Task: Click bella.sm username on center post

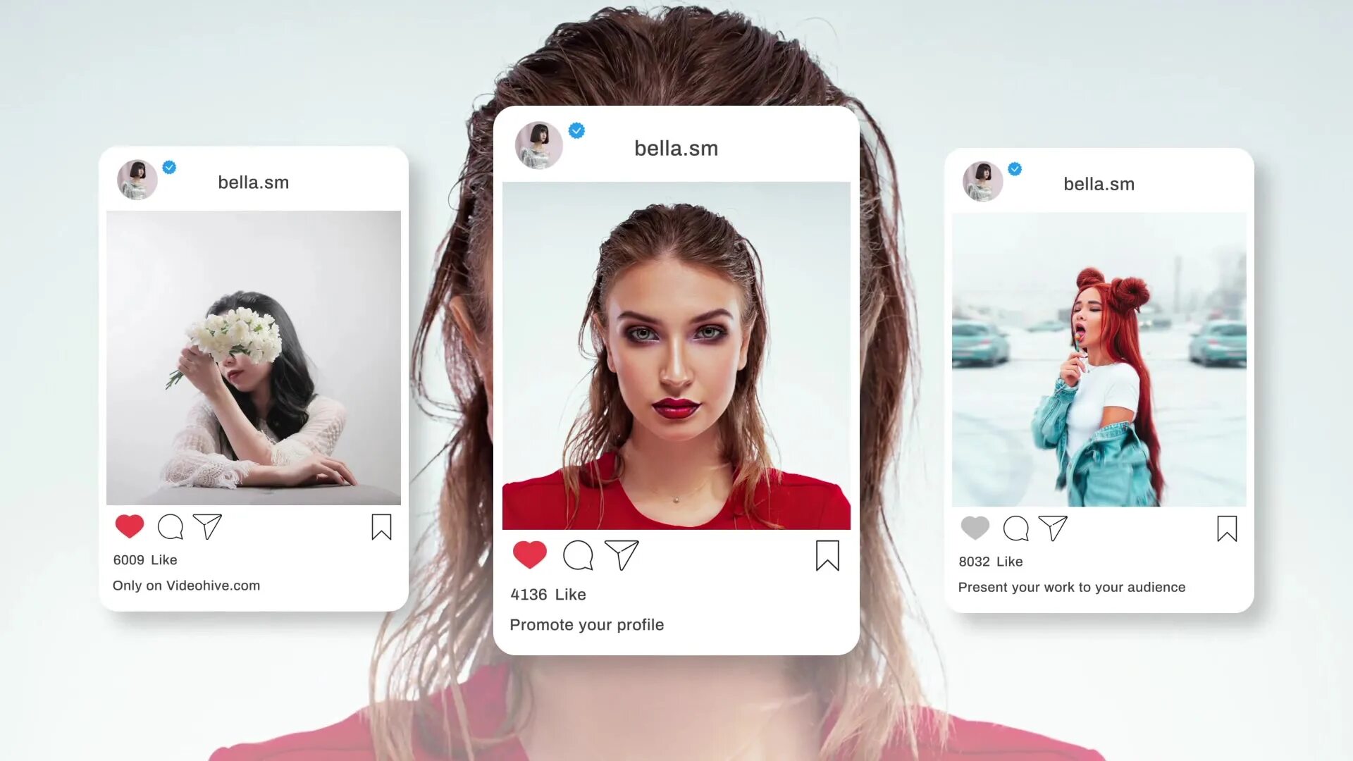Action: (x=676, y=147)
